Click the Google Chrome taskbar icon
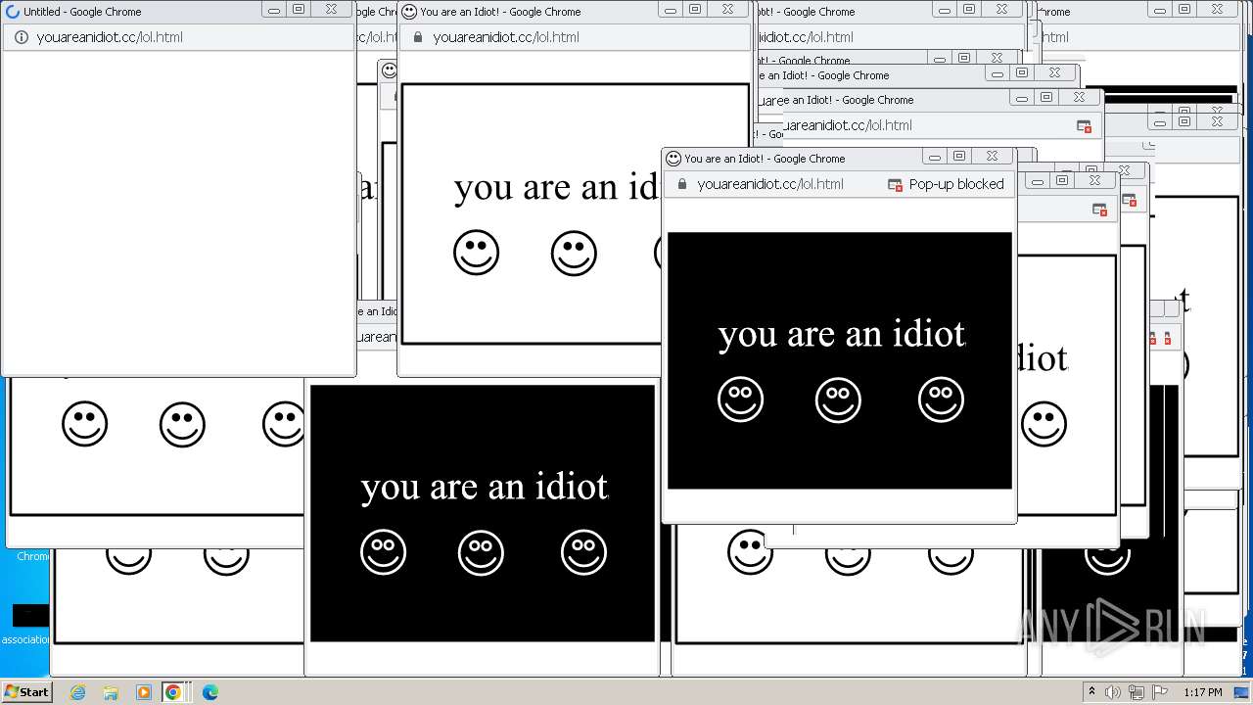Screen dimensions: 1253x705 pyautogui.click(x=173, y=692)
